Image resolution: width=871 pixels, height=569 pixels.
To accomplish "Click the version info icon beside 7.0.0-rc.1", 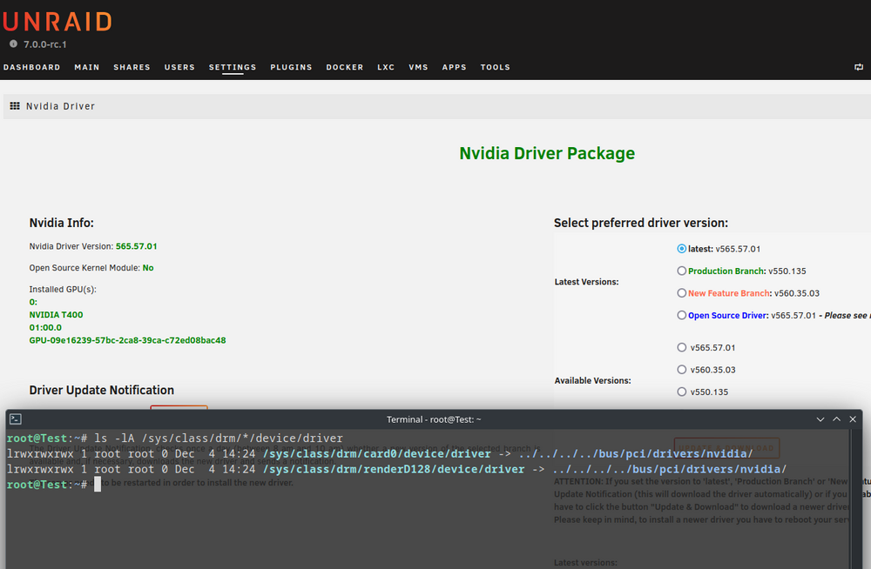I will (13, 44).
